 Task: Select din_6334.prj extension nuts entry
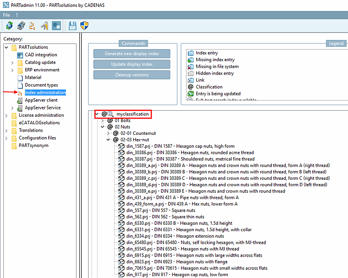(x=175, y=236)
